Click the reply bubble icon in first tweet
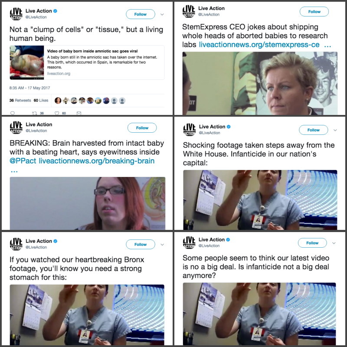This screenshot has height=347, width=347. tap(13, 113)
